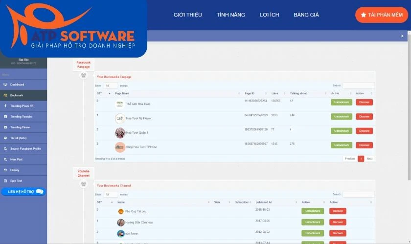The height and width of the screenshot is (244, 411).
Task: Open Dashboard from the sidebar
Action: click(x=23, y=84)
